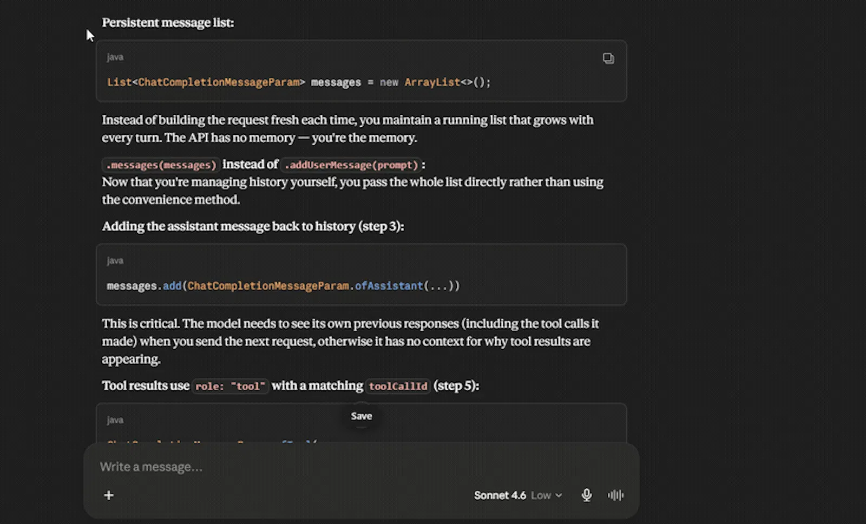Click the java label above messages.add code
This screenshot has width=866, height=524.
click(x=115, y=261)
